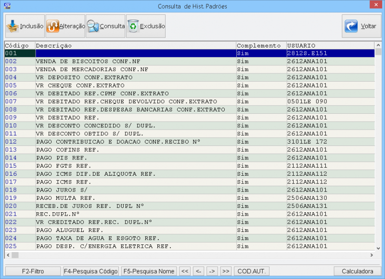
Task: Select row 012 PAGO CONTRIBUICAO E DOACAO
Action: 118,142
